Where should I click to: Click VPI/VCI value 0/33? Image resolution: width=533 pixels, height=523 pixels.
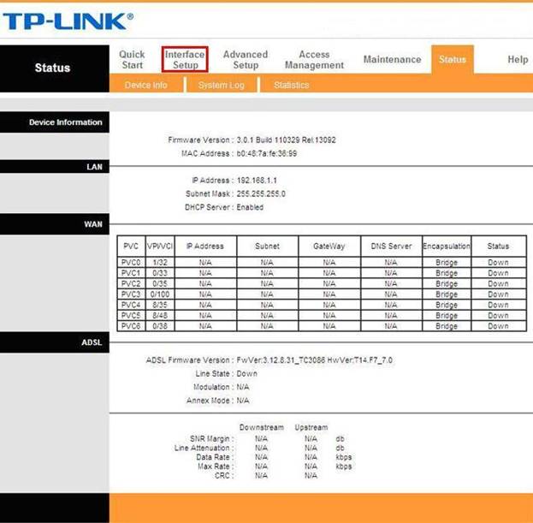160,273
